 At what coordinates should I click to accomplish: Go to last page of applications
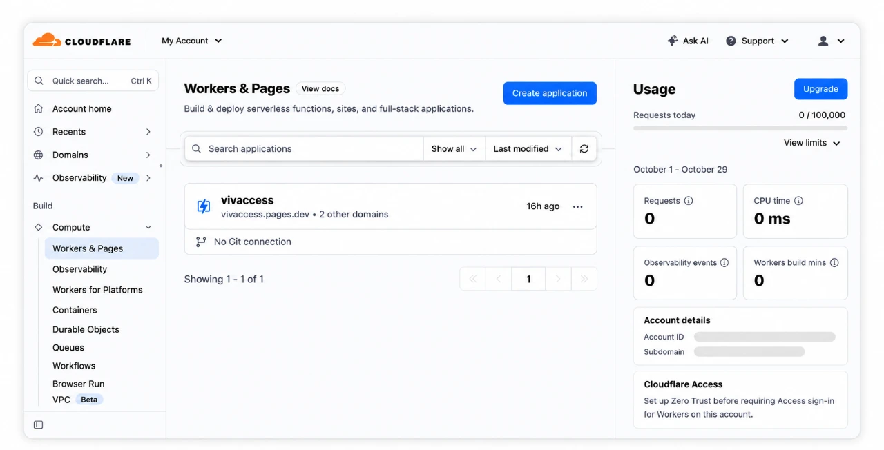tap(584, 279)
